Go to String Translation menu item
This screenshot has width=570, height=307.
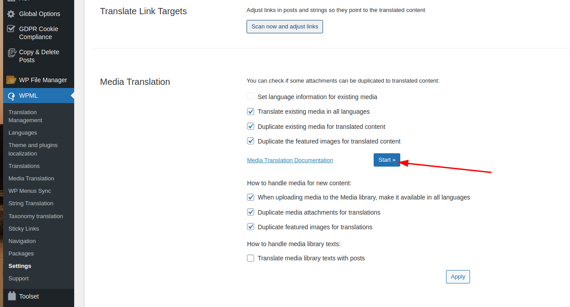[x=31, y=203]
